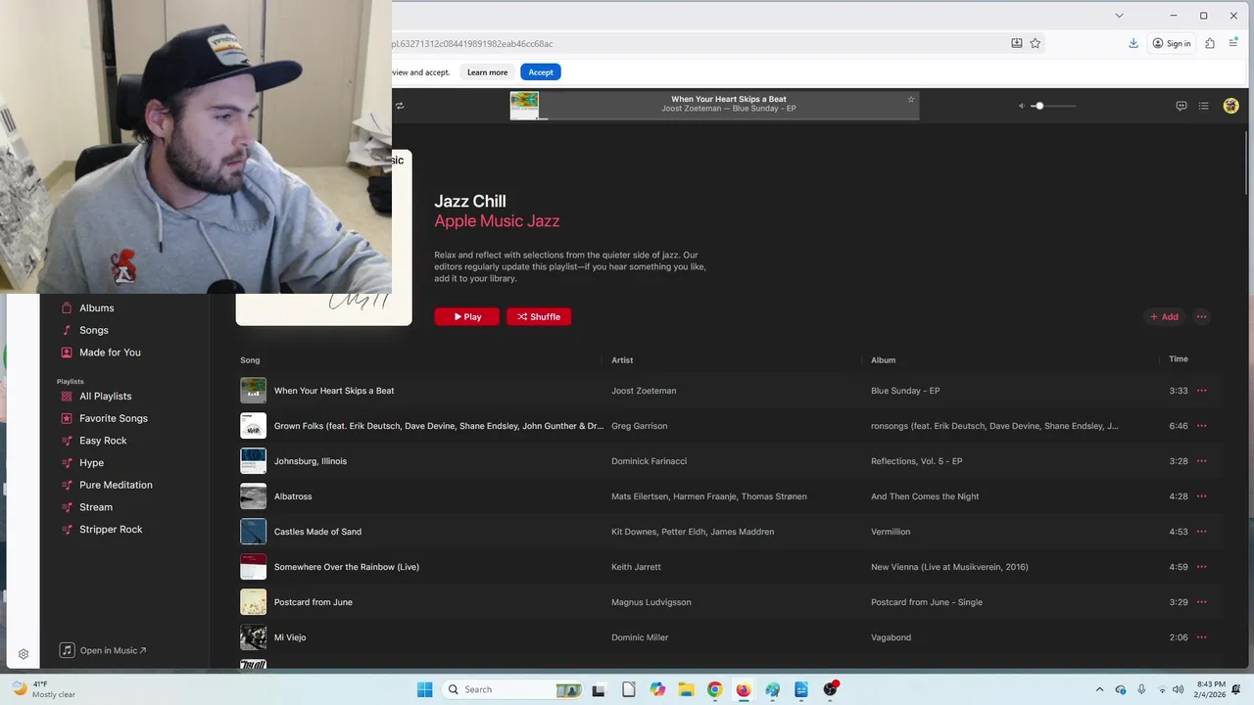Screen dimensions: 1254x705
Task: Open more options for Somewhere Over the Rainbow row
Action: click(x=1202, y=567)
